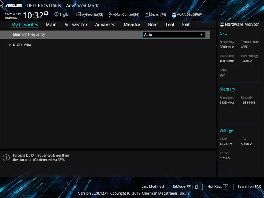Click the 38x ratio value

(222, 75)
